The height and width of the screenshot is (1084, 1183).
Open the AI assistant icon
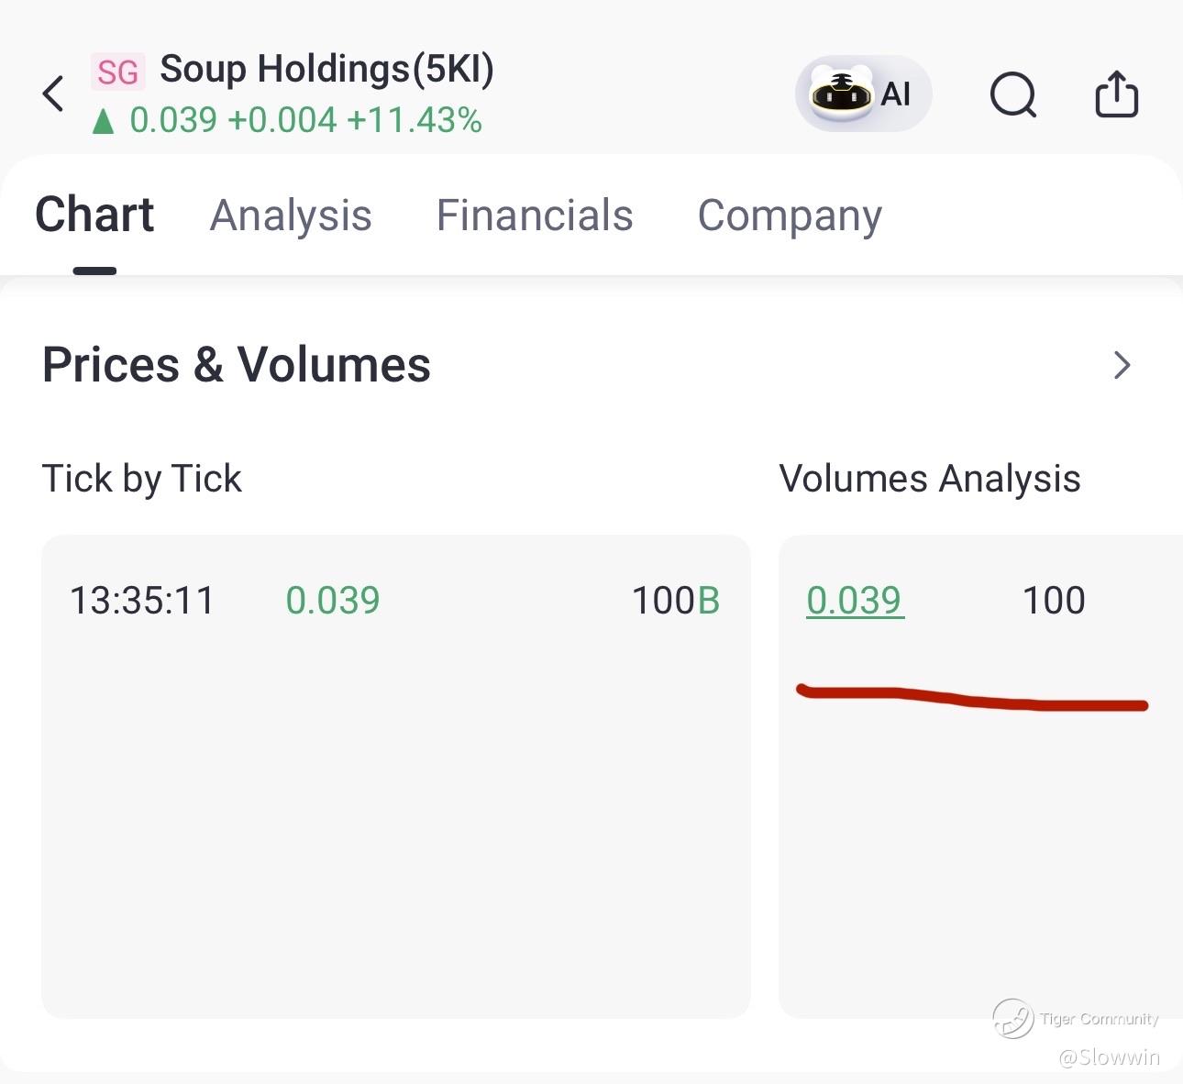tap(863, 94)
